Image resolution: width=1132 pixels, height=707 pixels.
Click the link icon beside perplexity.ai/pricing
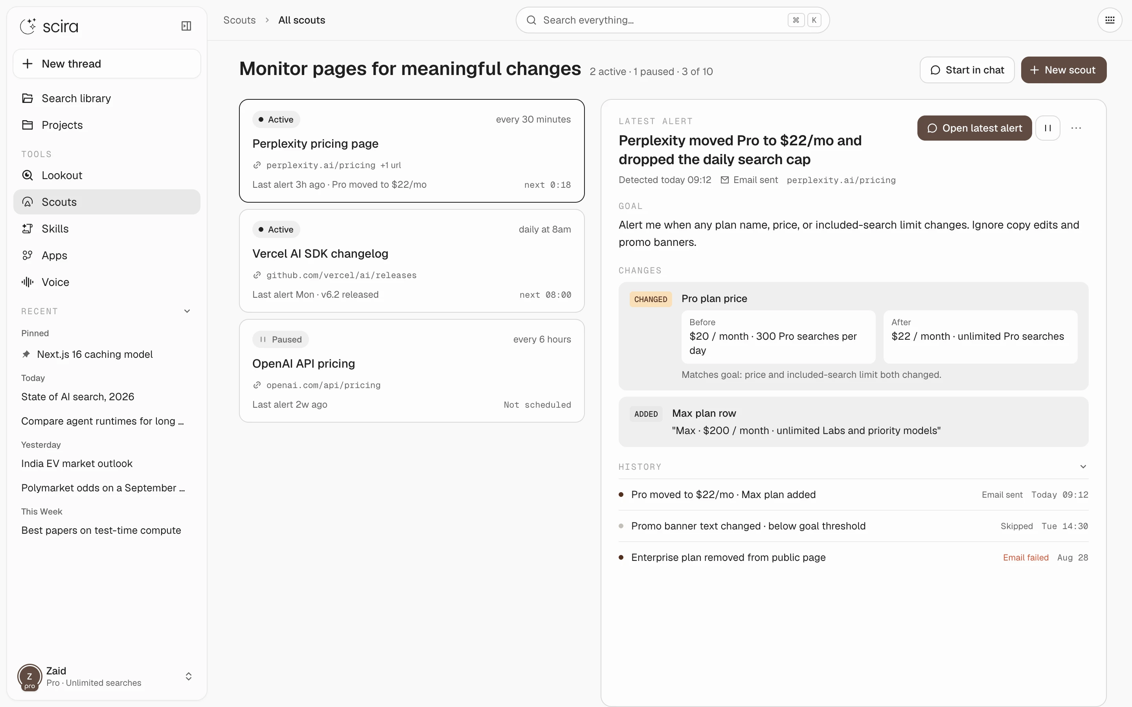tap(257, 165)
